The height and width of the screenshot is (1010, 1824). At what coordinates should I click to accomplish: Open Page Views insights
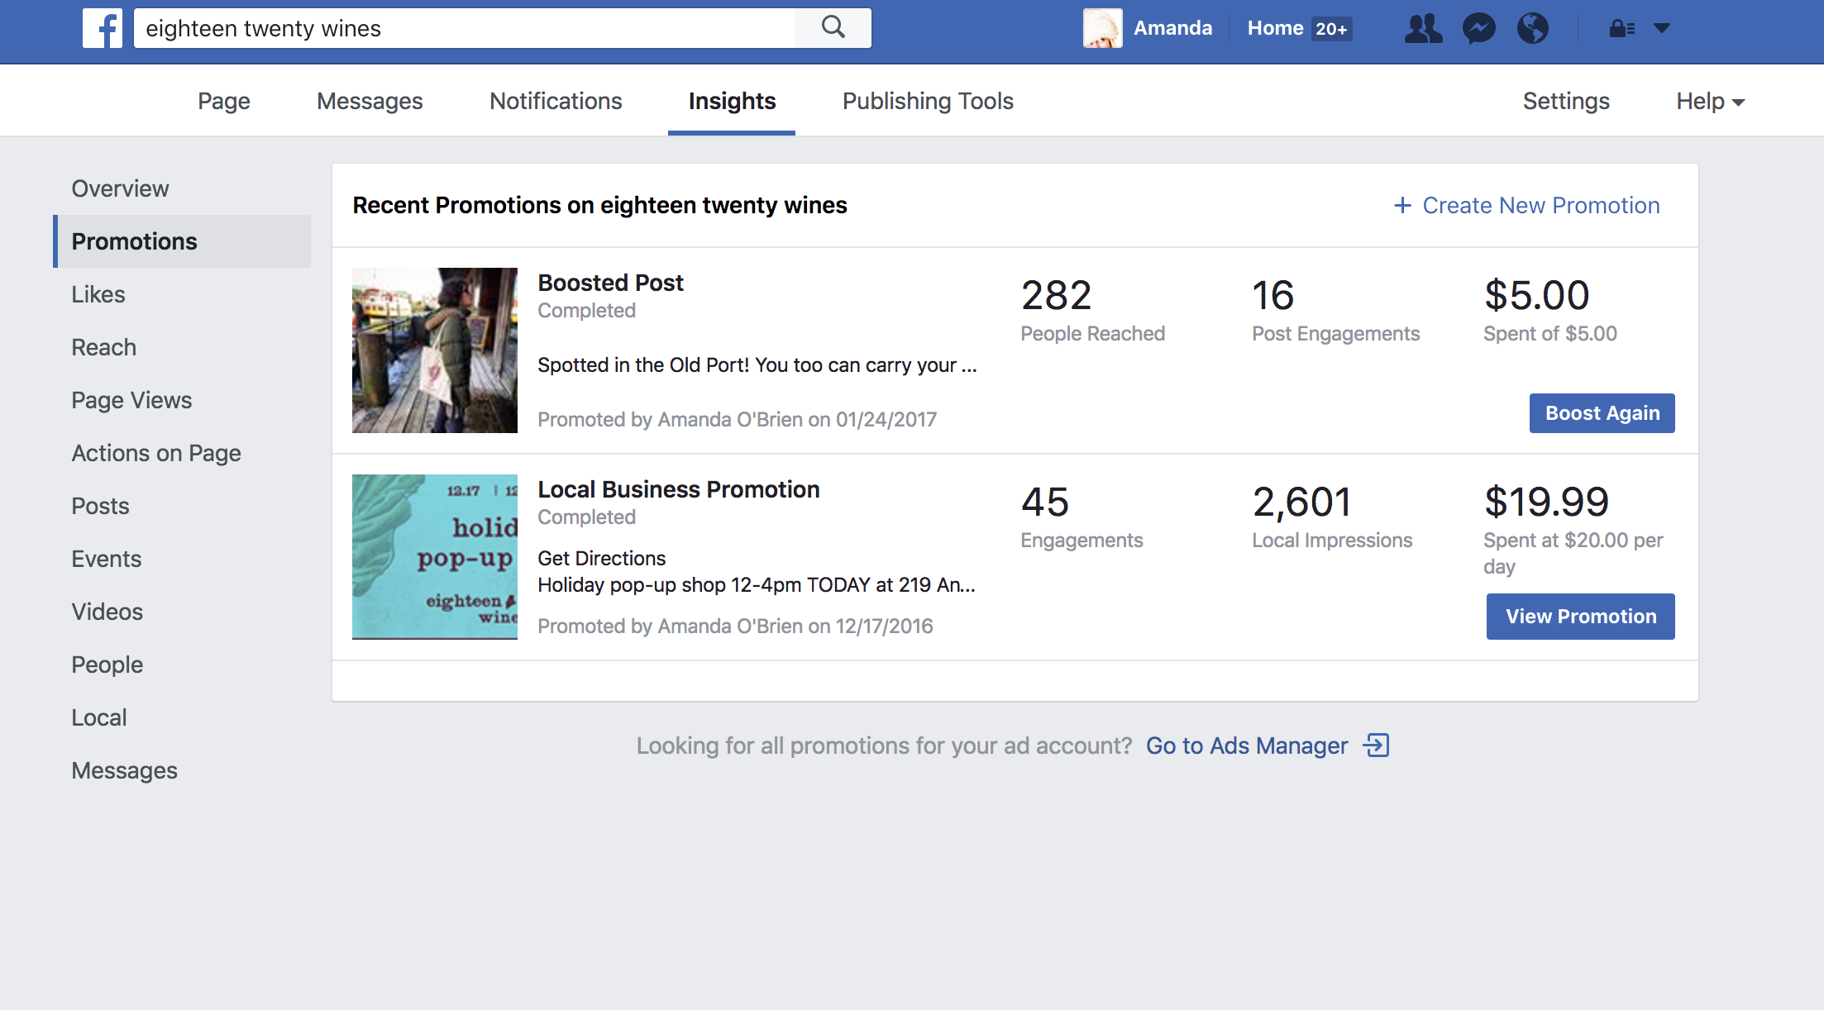coord(131,400)
